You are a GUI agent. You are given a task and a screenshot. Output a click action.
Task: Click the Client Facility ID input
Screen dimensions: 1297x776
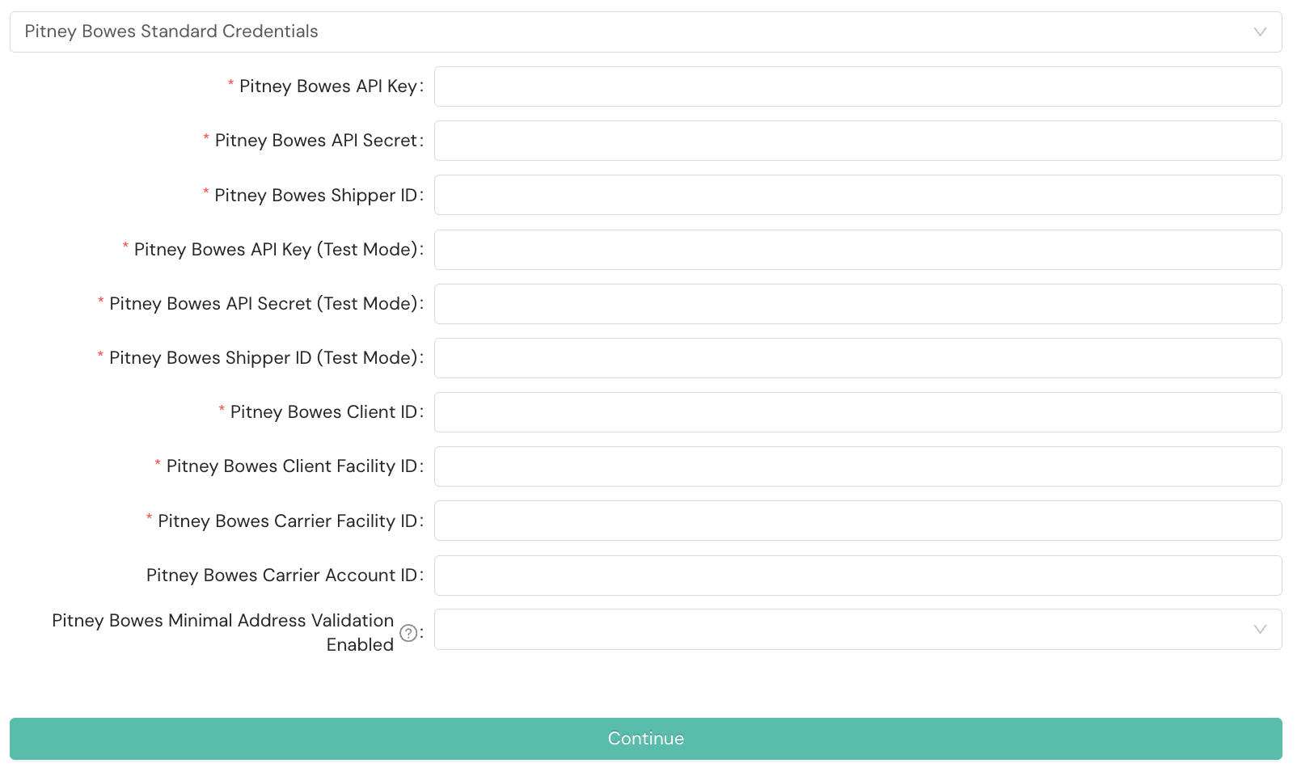pos(858,466)
